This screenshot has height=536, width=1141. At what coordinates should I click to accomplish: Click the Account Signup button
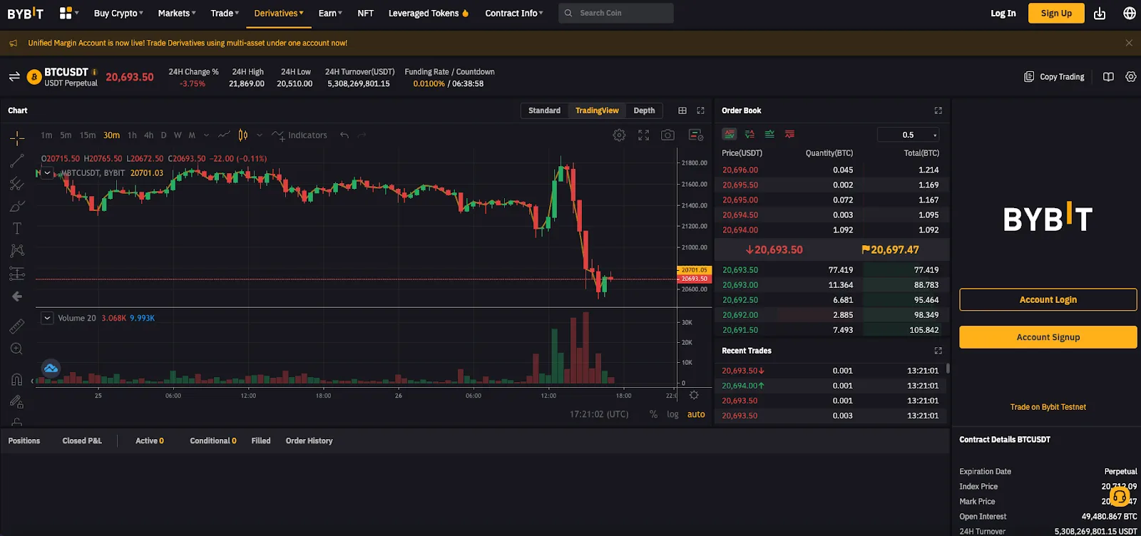pos(1048,337)
